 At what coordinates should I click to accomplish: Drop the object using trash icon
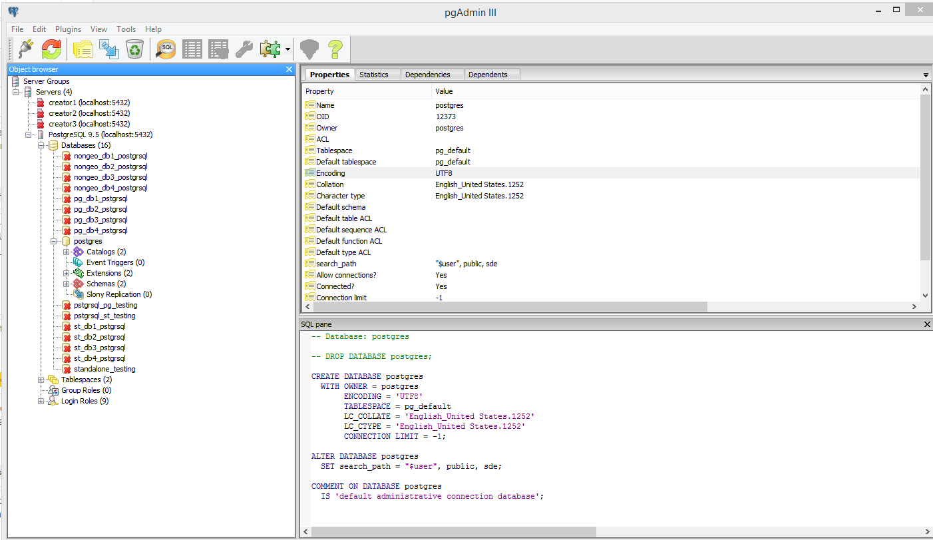134,49
